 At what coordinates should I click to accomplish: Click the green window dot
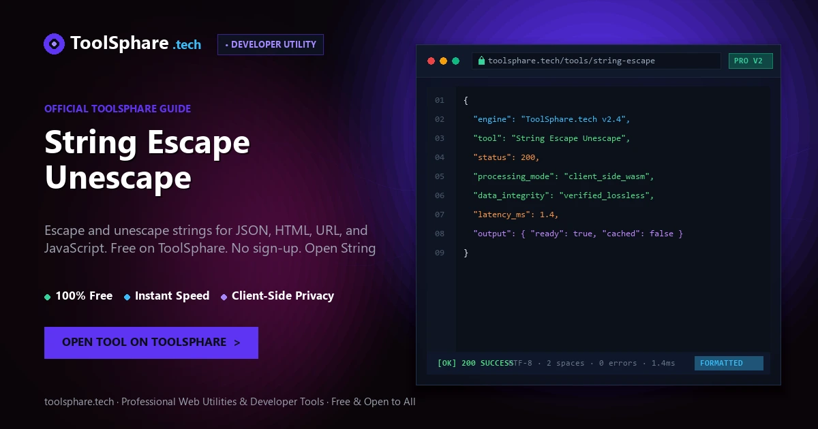[x=455, y=61]
